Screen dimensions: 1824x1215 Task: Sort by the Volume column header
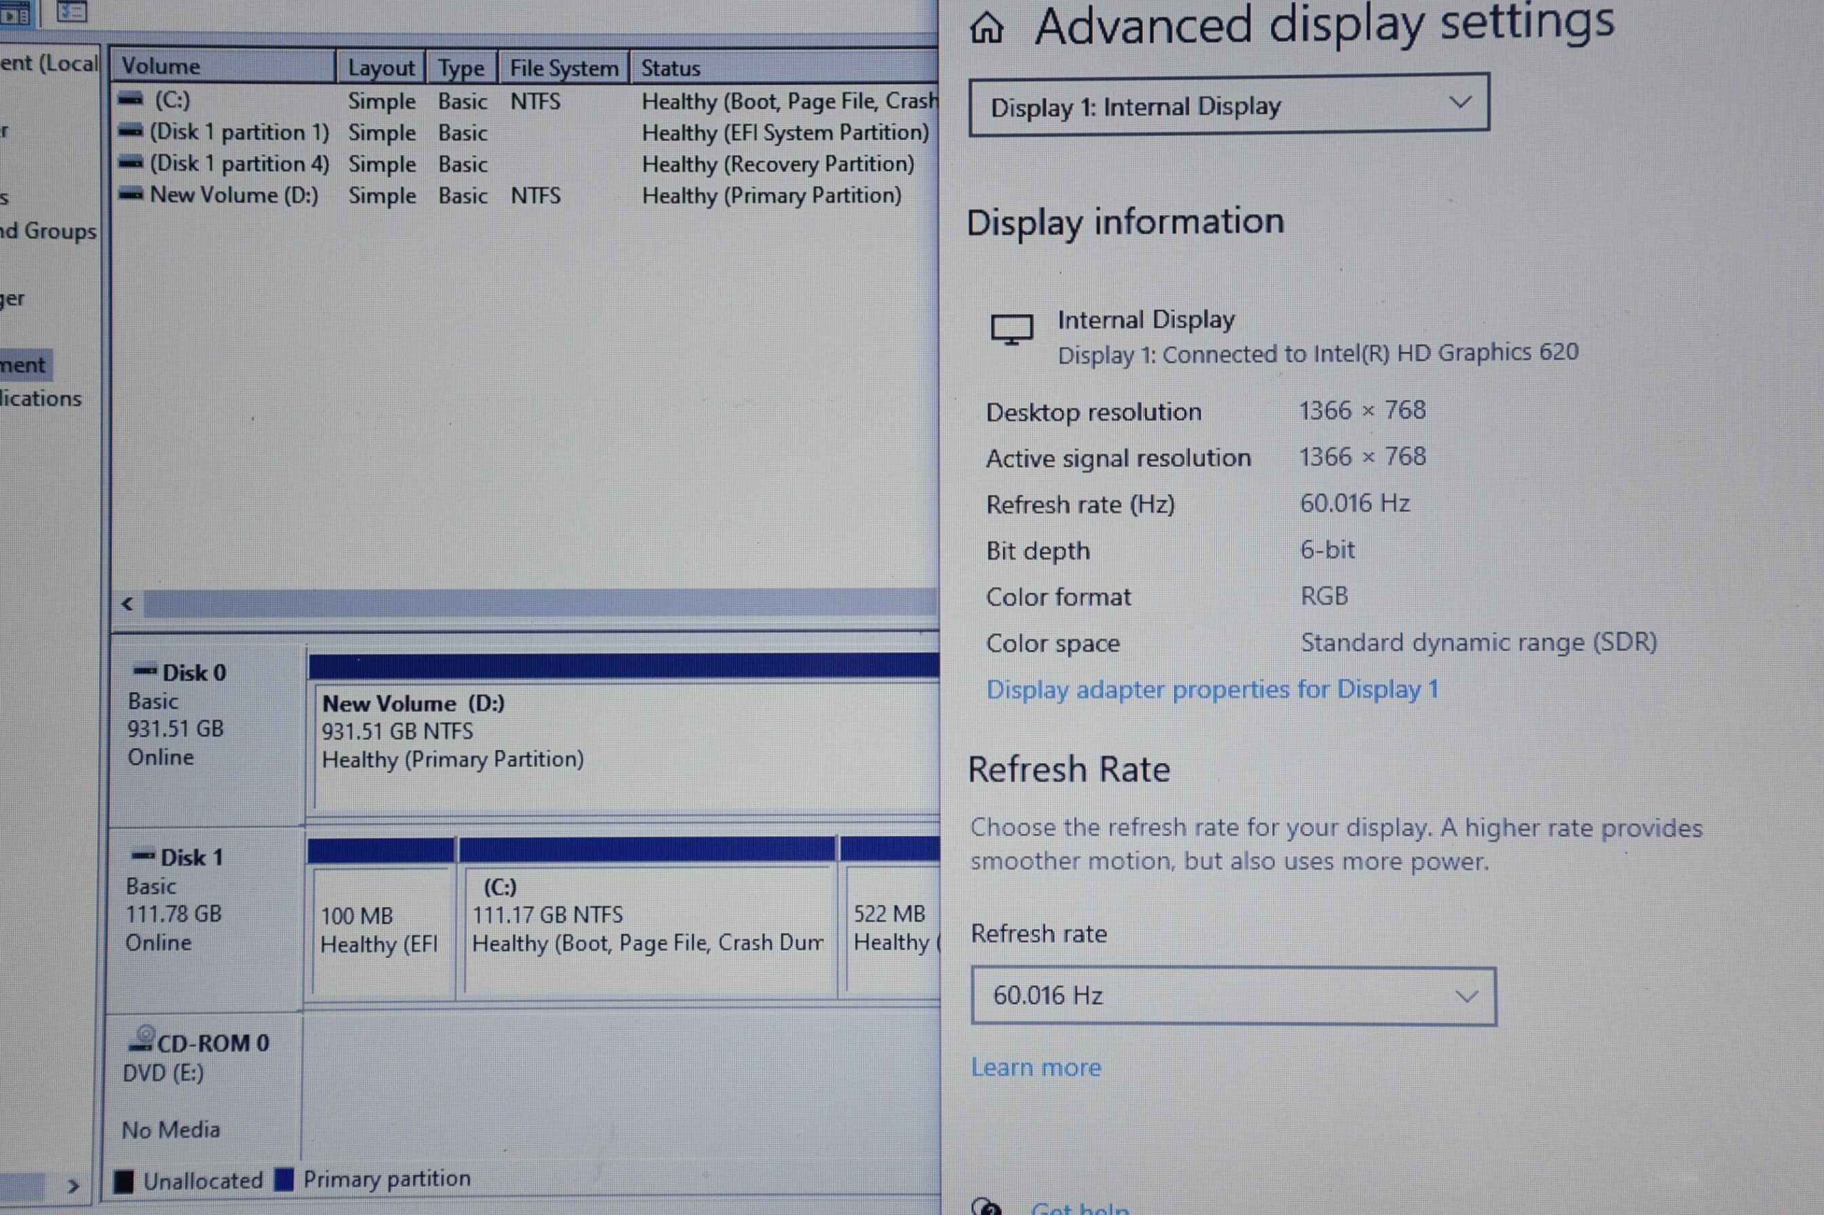pyautogui.click(x=223, y=67)
